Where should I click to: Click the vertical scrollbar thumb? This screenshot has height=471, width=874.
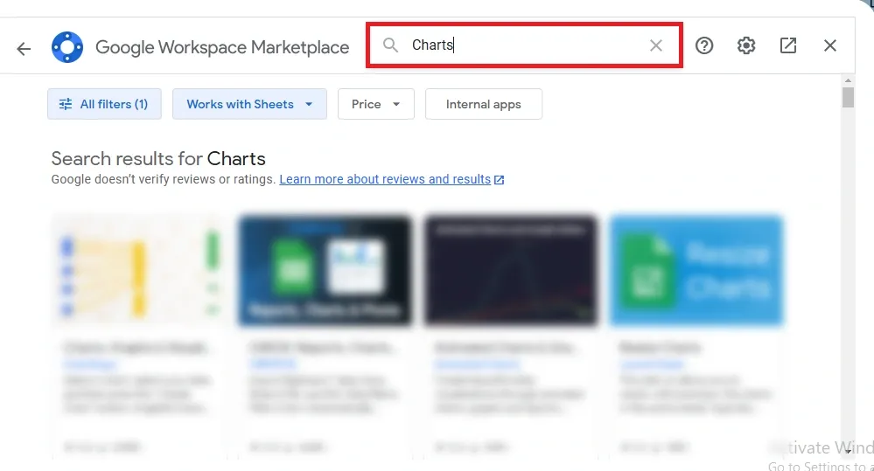(848, 97)
